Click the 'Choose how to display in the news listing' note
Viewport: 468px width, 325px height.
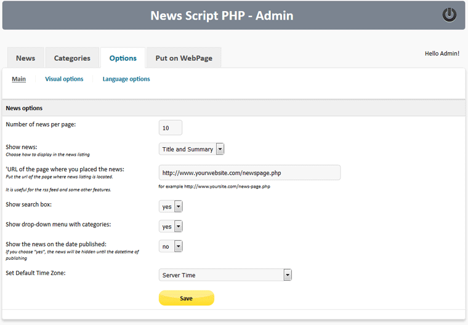click(x=48, y=154)
